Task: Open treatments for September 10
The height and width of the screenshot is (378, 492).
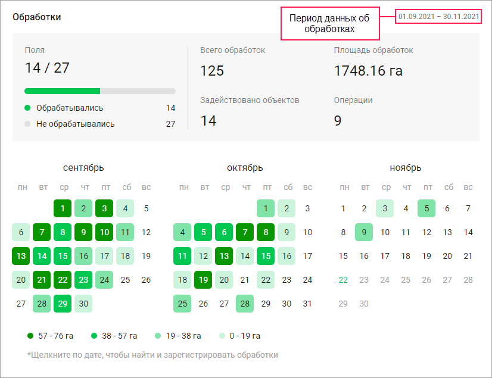Action: pos(104,232)
